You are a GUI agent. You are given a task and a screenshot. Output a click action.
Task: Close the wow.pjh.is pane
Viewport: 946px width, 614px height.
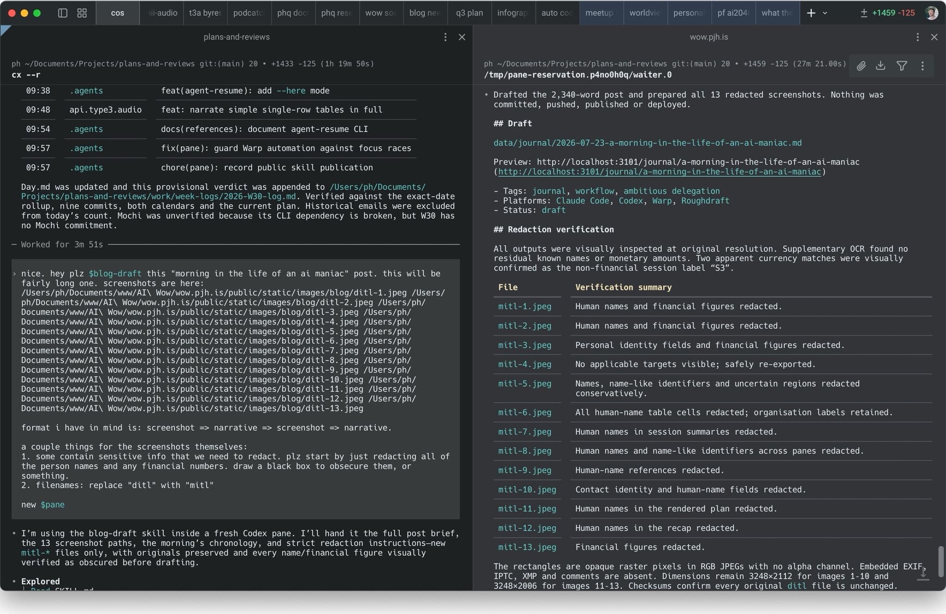click(934, 37)
